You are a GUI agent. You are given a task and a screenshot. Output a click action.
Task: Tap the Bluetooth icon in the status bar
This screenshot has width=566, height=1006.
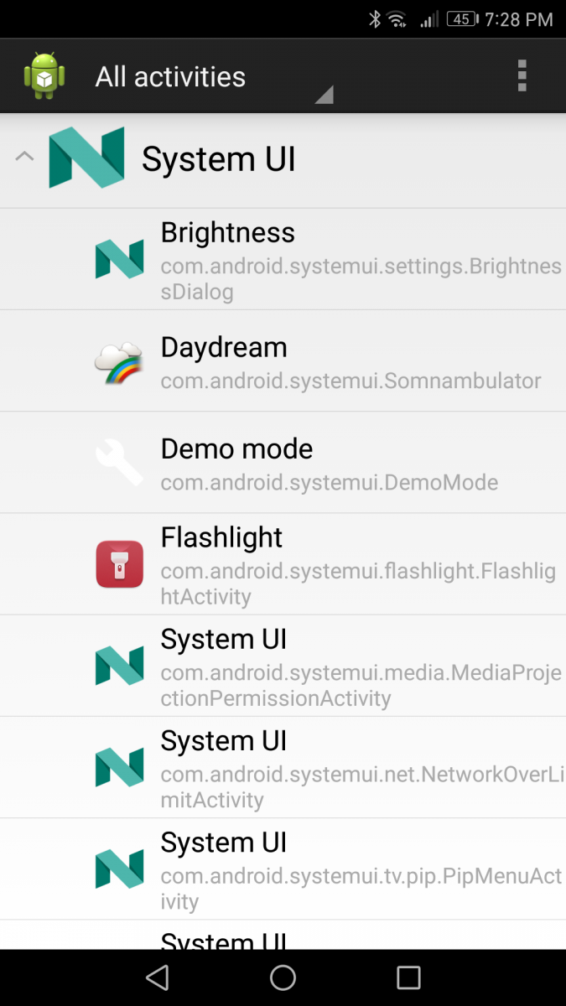[376, 18]
